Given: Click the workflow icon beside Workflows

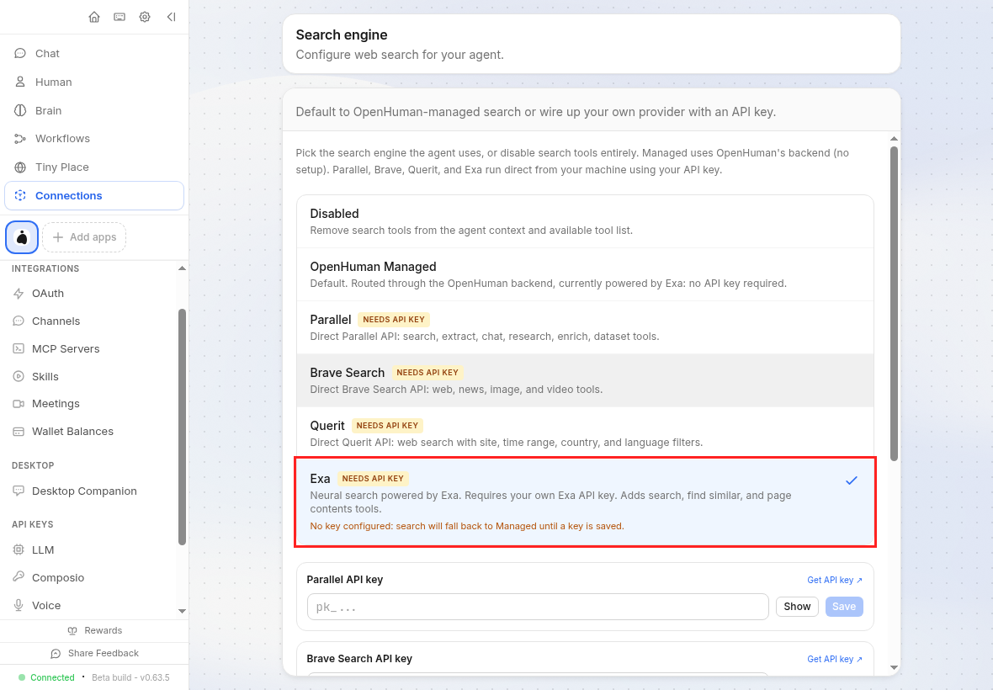Looking at the screenshot, I should coord(20,139).
